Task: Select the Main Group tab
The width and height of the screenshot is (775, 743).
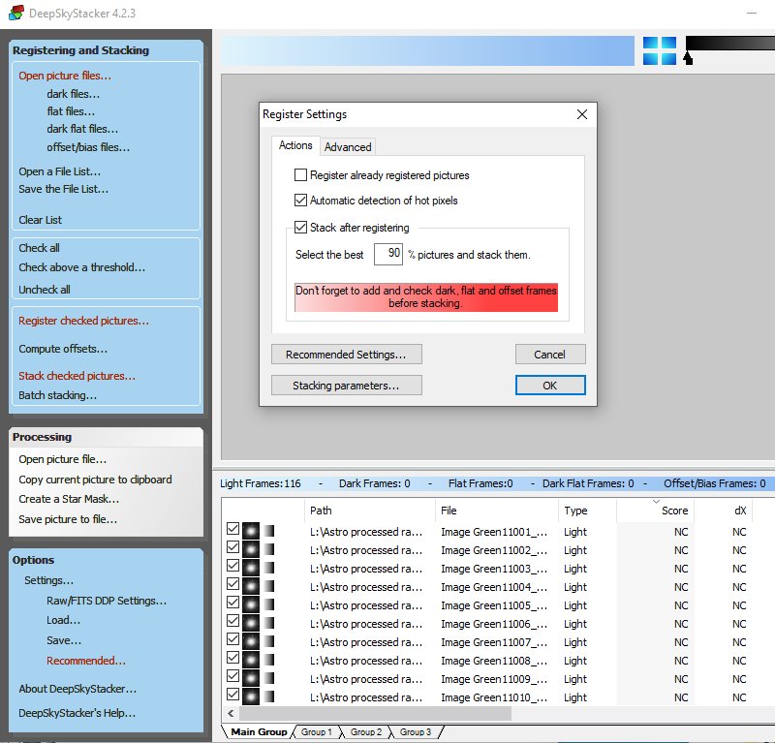Action: pyautogui.click(x=259, y=731)
